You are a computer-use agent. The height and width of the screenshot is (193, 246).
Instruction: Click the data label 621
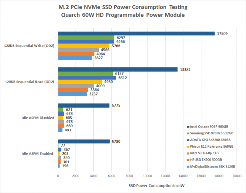coord(69,110)
